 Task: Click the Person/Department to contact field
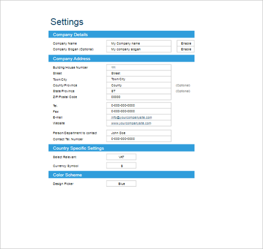point(139,133)
